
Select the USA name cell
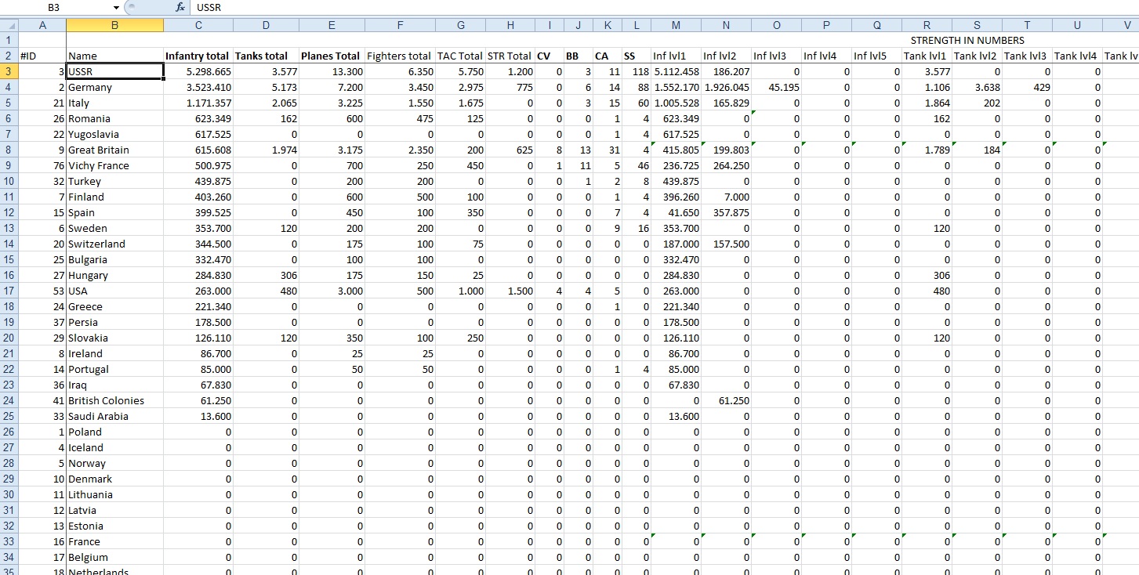pos(115,291)
